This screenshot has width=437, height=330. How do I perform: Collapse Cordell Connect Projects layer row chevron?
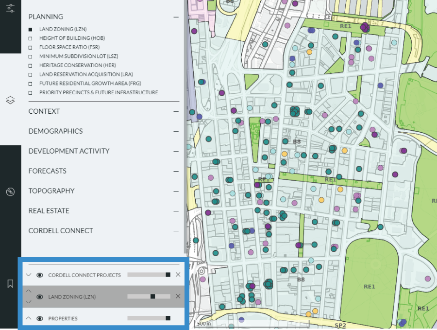point(28,274)
